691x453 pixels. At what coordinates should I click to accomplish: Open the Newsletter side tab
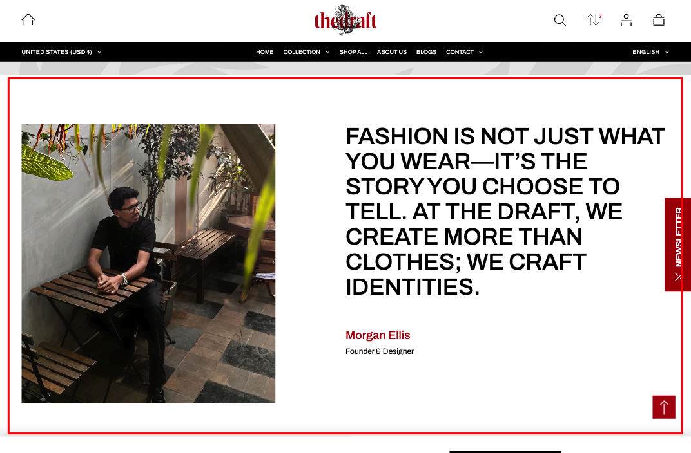click(x=678, y=237)
